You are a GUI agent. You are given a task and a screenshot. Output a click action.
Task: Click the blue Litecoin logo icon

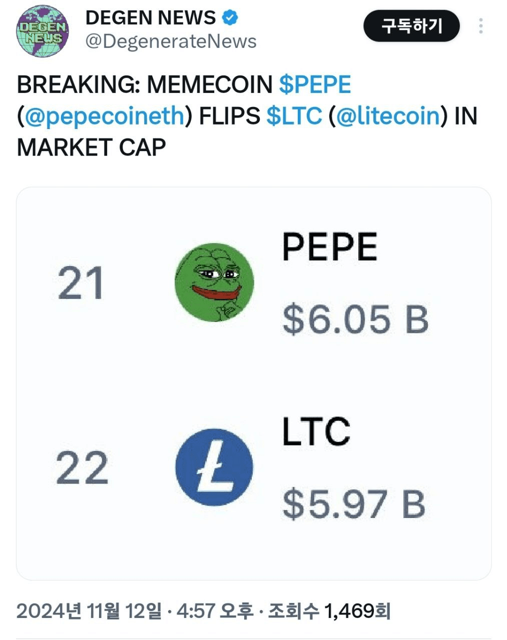[x=214, y=467]
